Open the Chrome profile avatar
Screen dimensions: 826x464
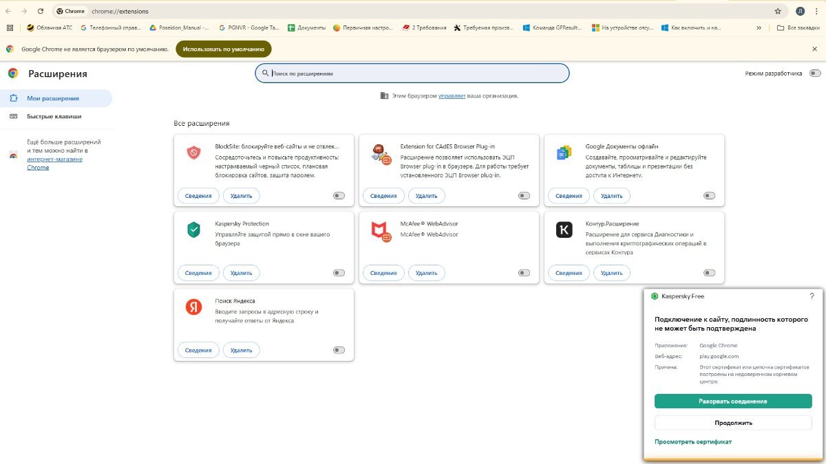[x=800, y=11]
